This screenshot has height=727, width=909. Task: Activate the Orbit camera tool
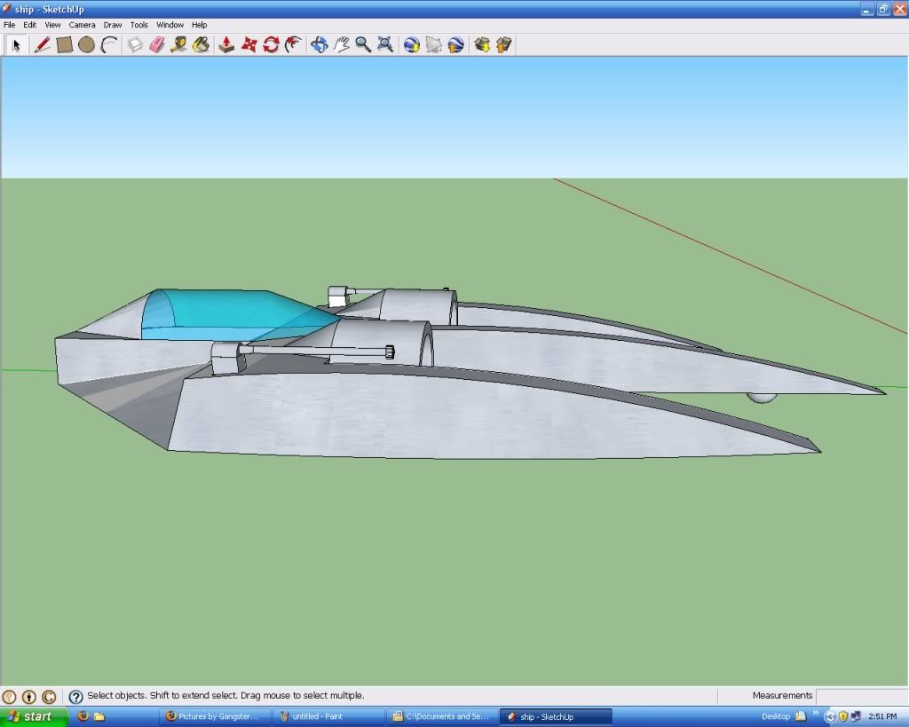(x=319, y=44)
